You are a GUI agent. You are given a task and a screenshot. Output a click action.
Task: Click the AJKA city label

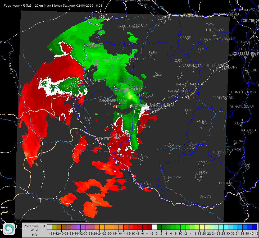tap(158, 75)
